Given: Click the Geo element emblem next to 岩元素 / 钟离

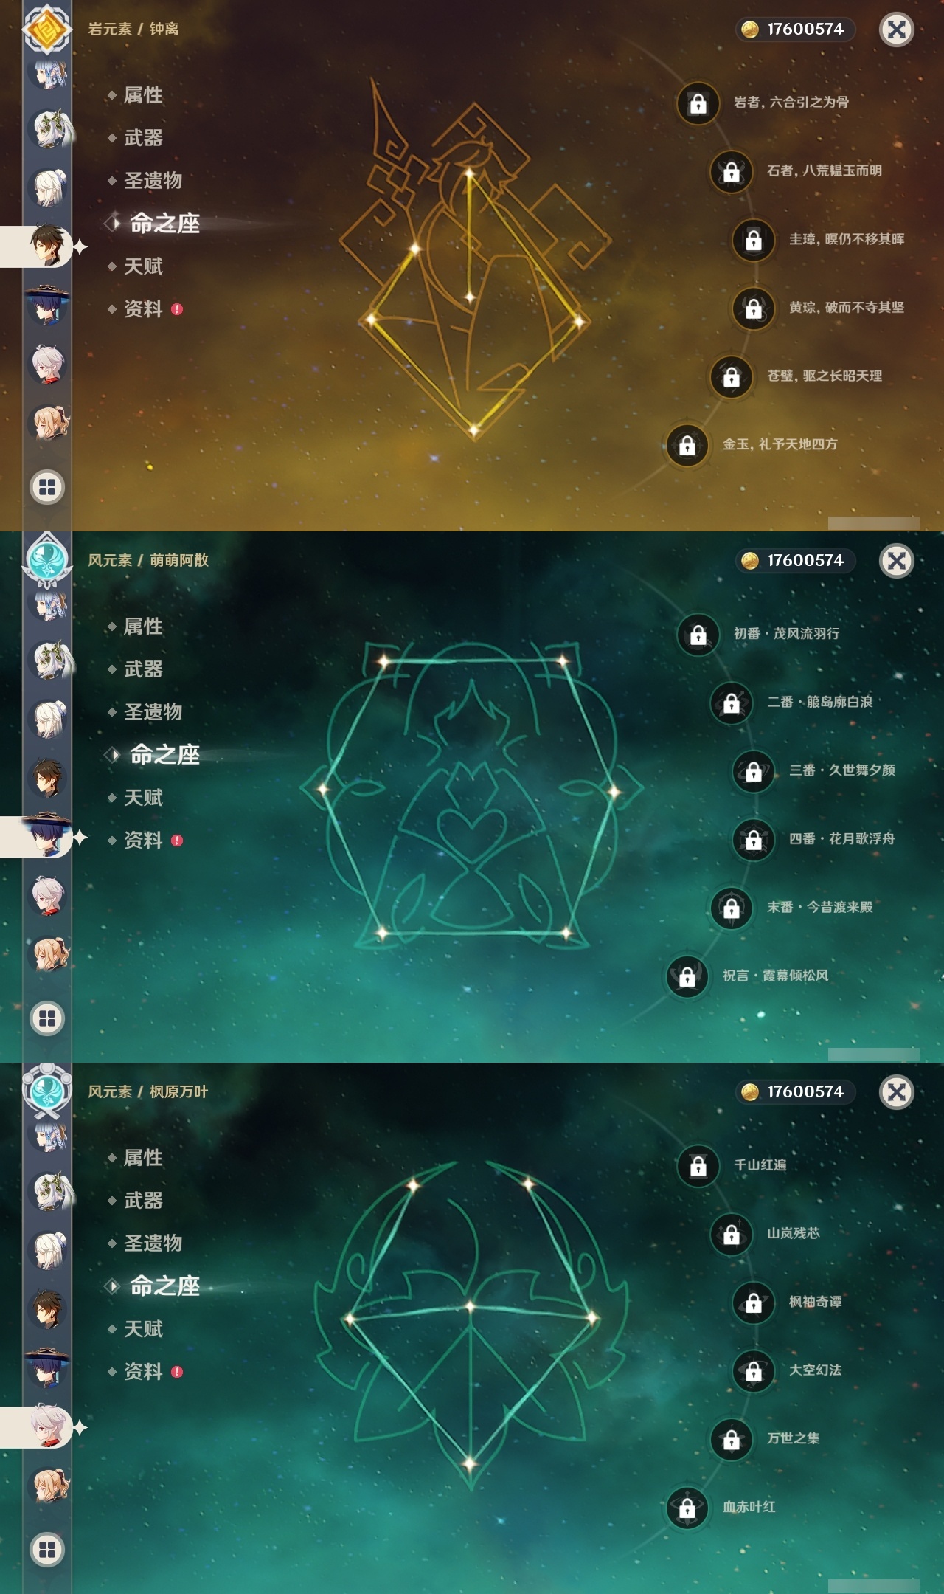Looking at the screenshot, I should (x=47, y=30).
